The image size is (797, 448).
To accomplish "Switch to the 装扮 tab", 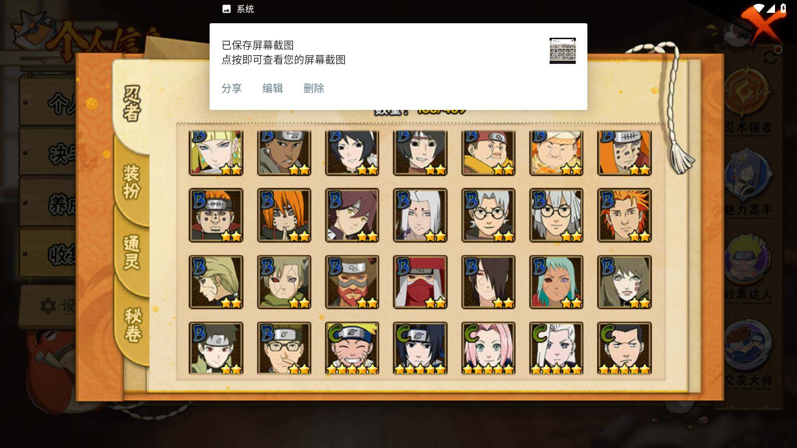I will 132,182.
